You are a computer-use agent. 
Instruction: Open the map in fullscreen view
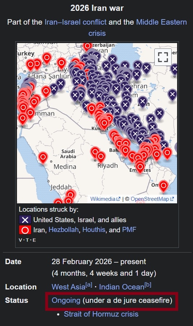pyautogui.click(x=163, y=57)
